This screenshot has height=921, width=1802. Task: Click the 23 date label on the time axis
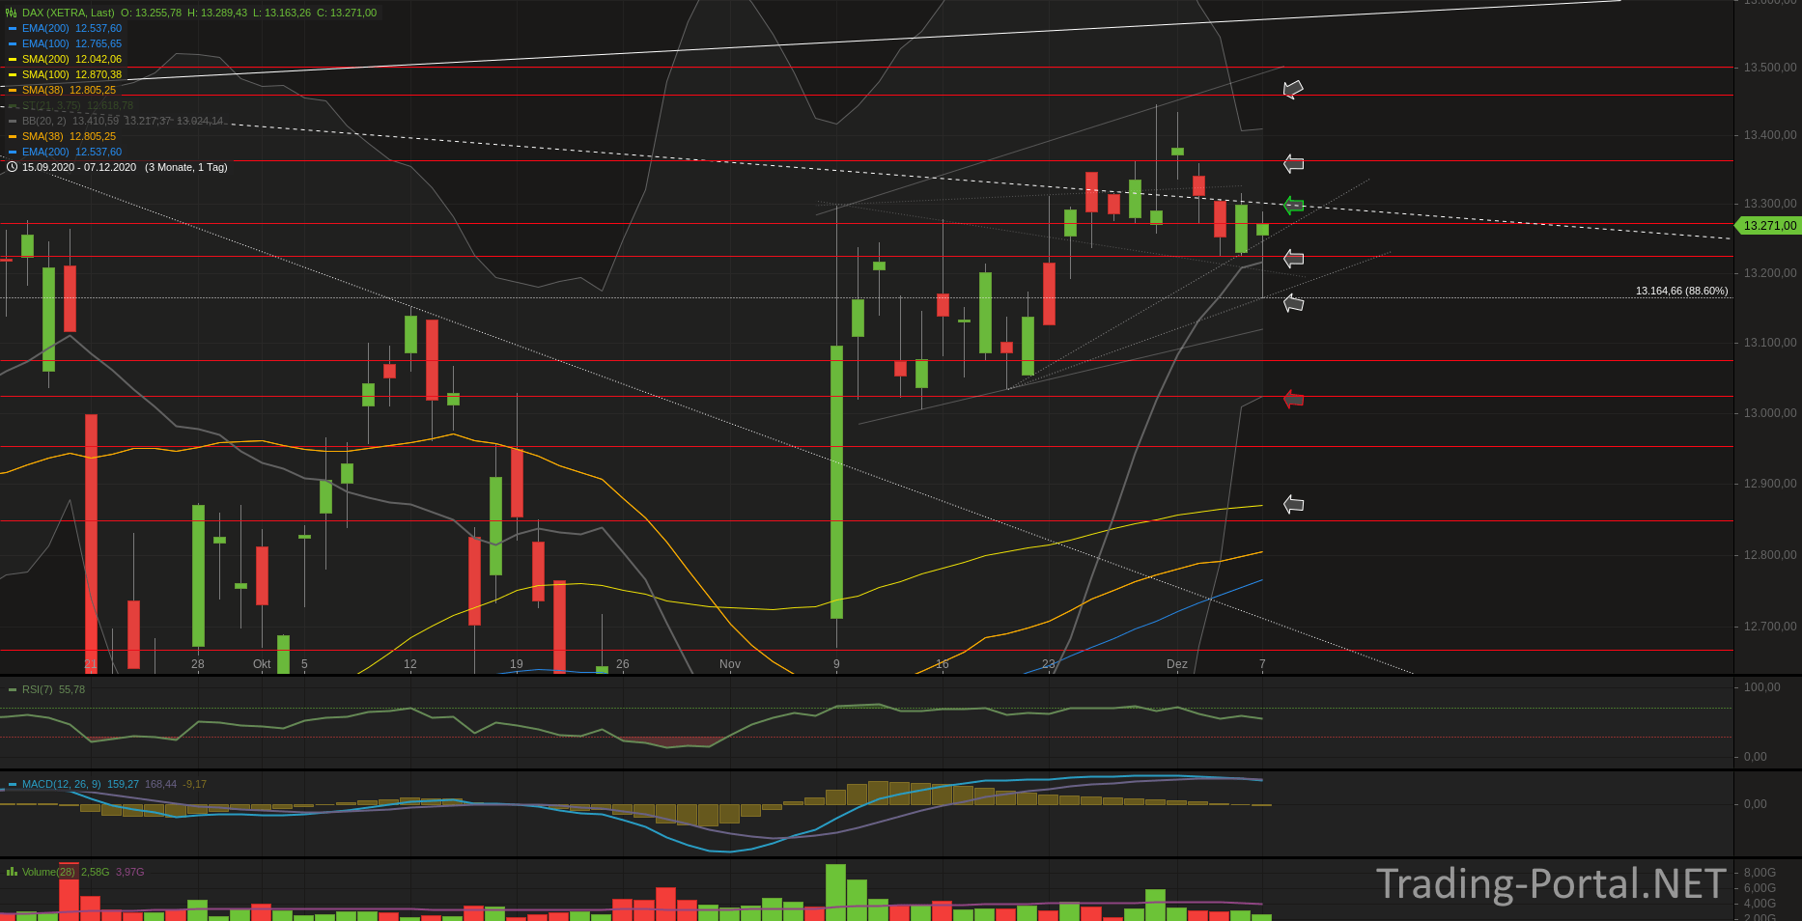[x=1049, y=664]
